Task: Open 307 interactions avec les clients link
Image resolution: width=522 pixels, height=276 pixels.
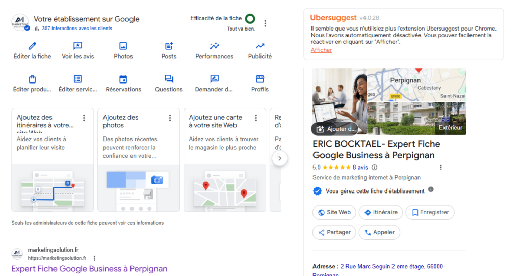Action: click(x=77, y=29)
